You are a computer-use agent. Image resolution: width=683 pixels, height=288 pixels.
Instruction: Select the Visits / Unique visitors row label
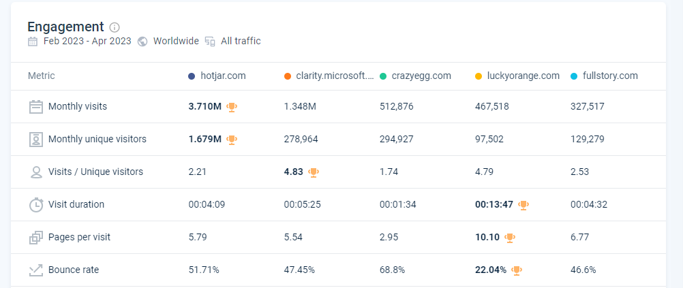[95, 172]
